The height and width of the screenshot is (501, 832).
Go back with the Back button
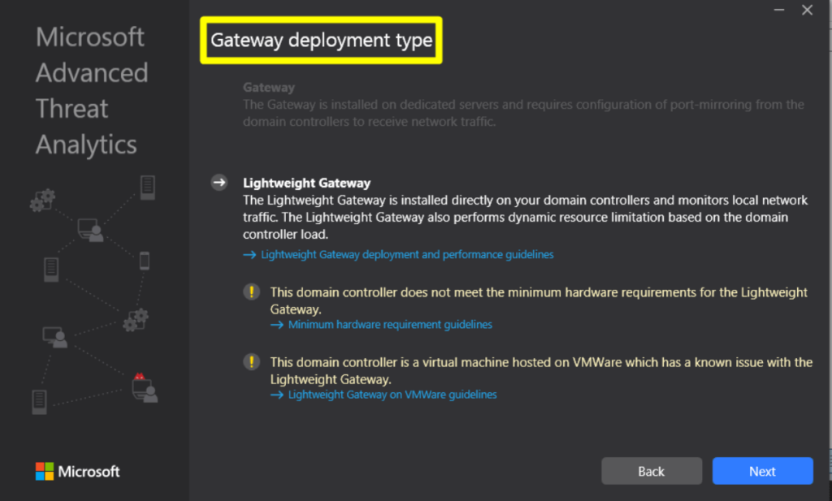[652, 471]
